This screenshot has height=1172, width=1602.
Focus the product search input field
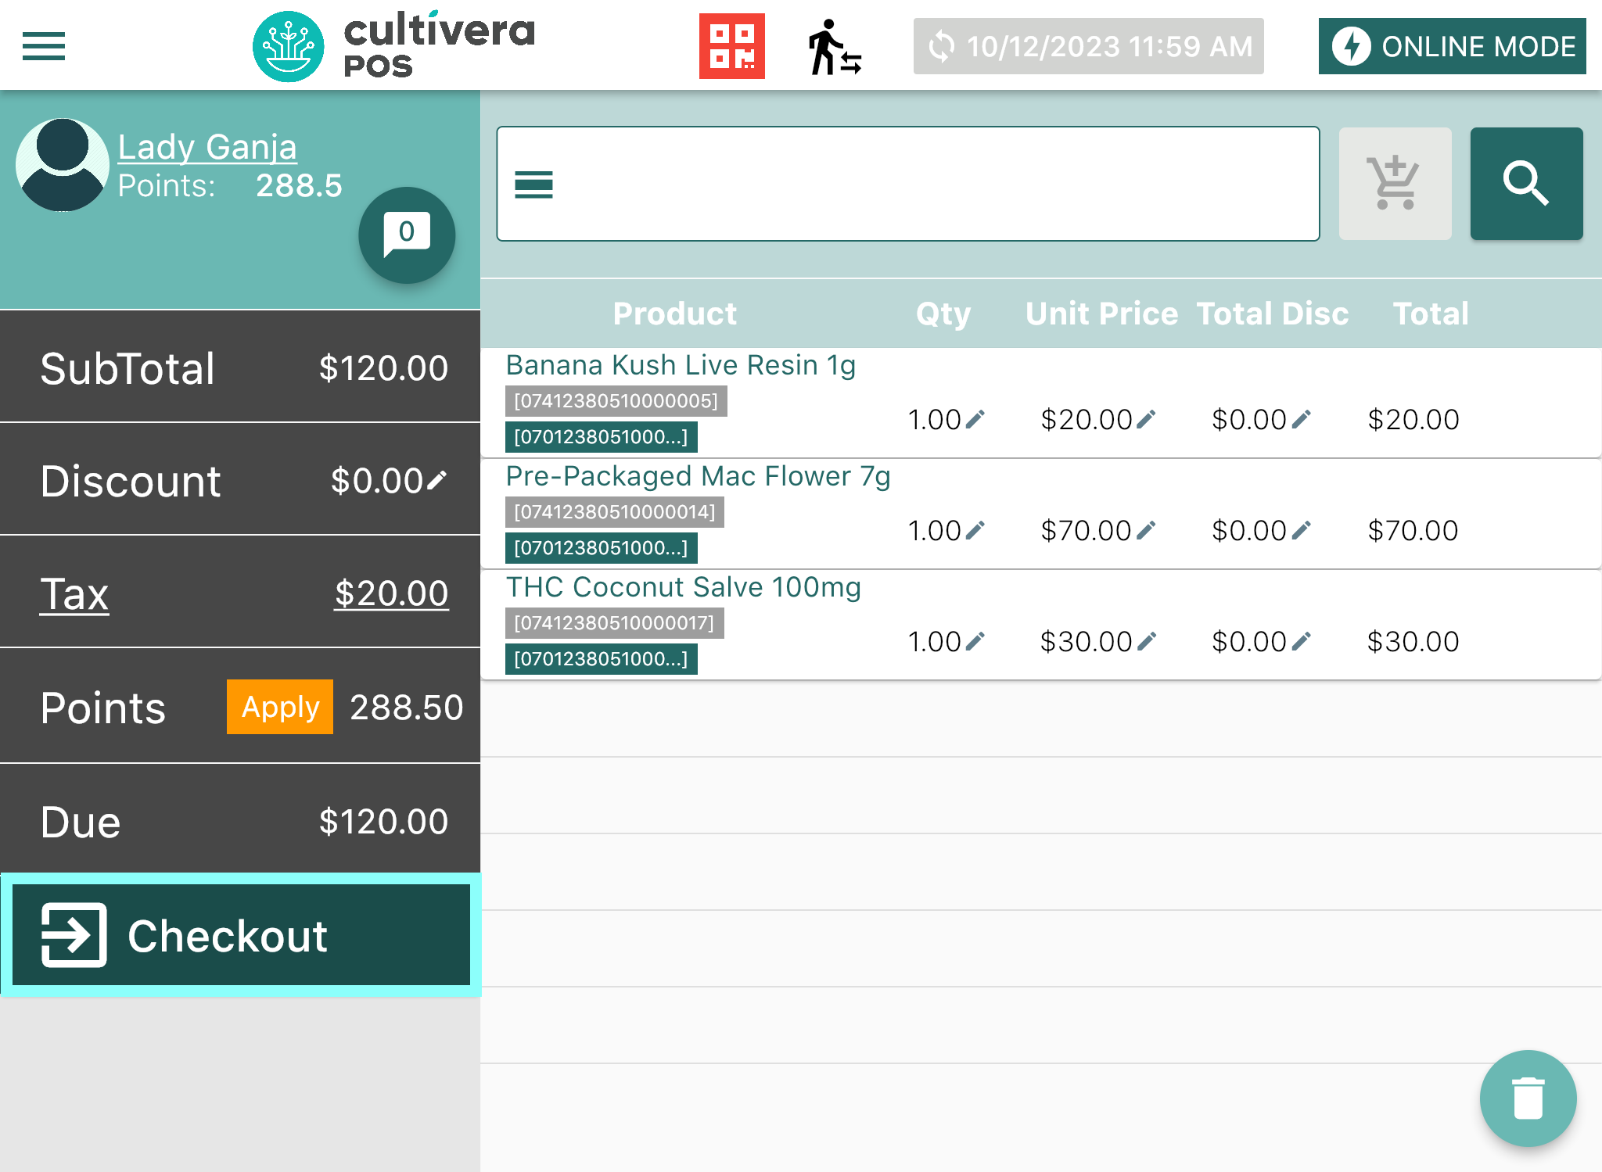[908, 184]
